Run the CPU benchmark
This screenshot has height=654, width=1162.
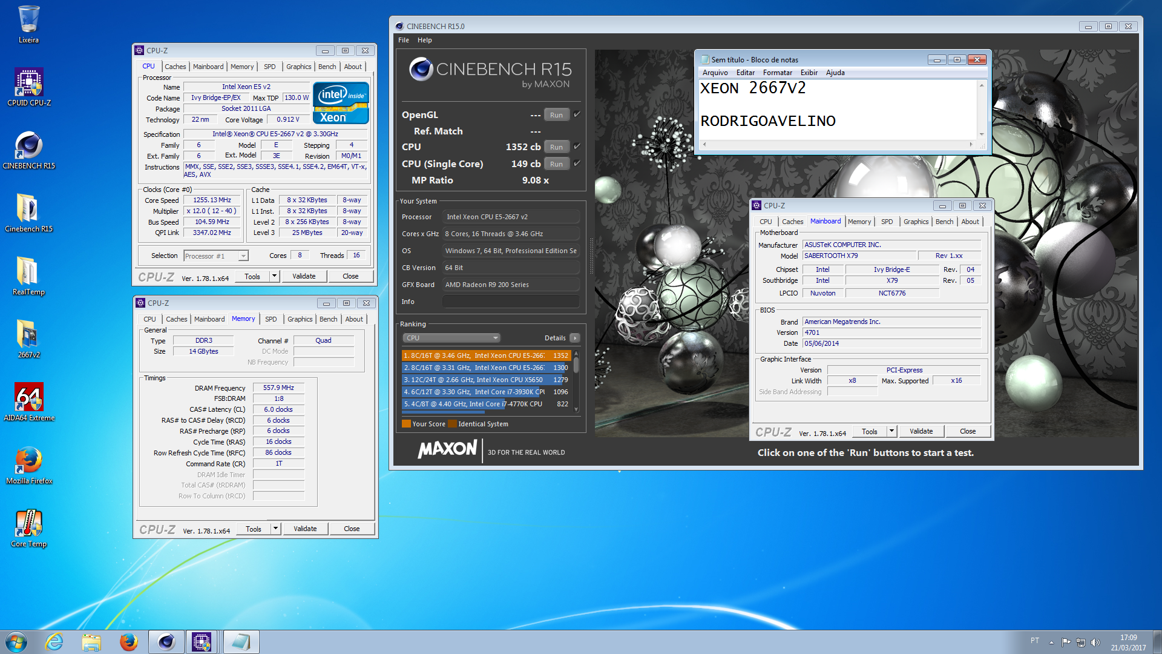click(556, 147)
